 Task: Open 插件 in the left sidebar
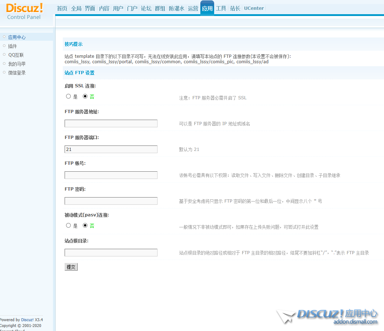[x=12, y=46]
